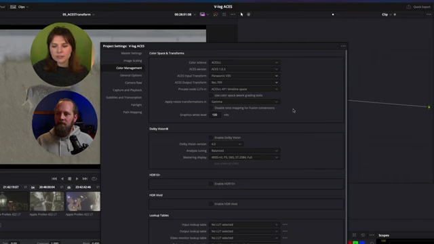Open the Mastering display dropdown
Screen dimensions: 434x244
(x=244, y=157)
